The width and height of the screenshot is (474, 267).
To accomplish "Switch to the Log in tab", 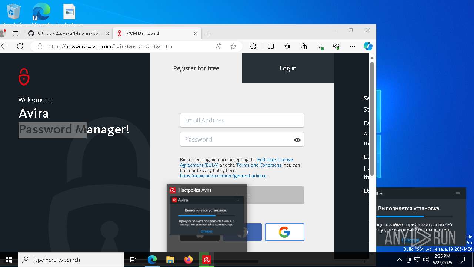I will click(288, 68).
